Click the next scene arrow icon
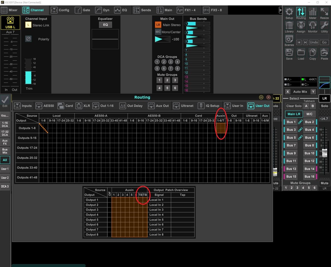Screen dimensions: 331x267 tap(305, 43)
